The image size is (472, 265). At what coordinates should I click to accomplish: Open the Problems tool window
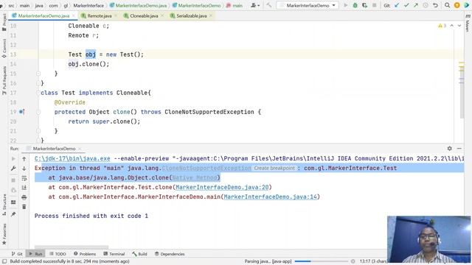point(85,254)
